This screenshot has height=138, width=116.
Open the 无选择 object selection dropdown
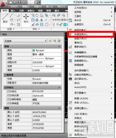(x=26, y=41)
